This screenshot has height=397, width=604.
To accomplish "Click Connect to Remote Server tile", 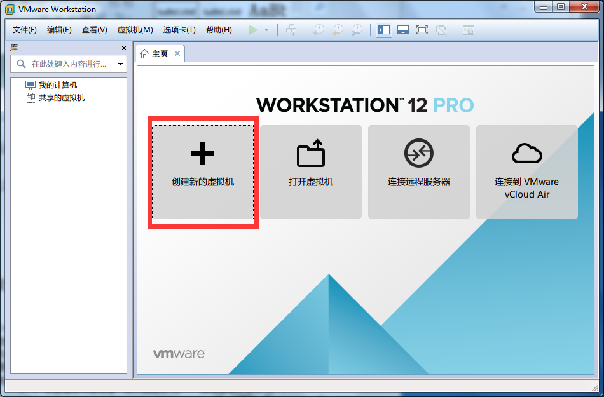I will 418,172.
